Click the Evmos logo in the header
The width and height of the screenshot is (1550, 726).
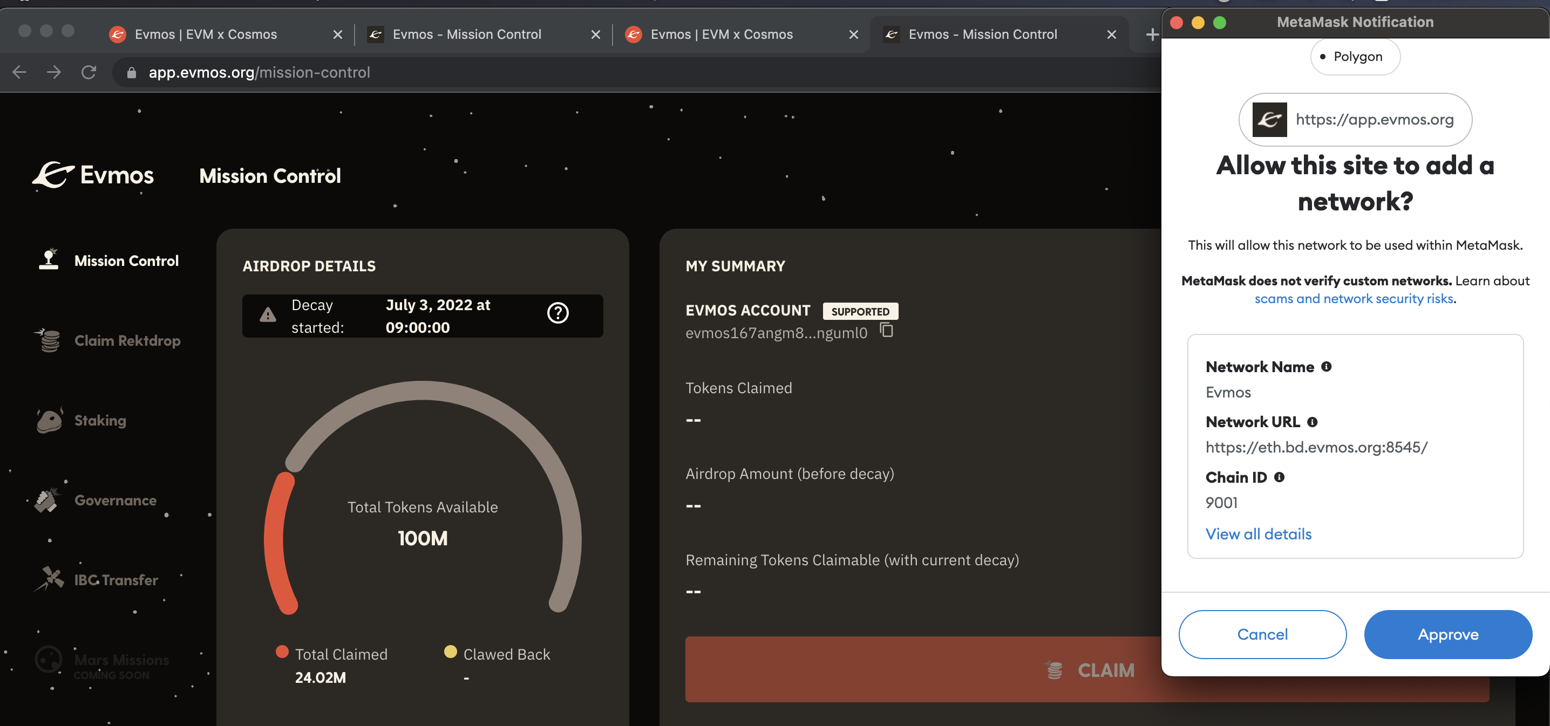tap(93, 175)
